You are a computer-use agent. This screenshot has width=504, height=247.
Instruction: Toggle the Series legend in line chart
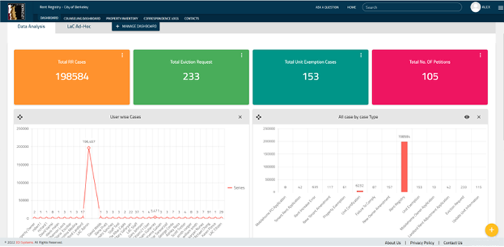[x=236, y=188]
